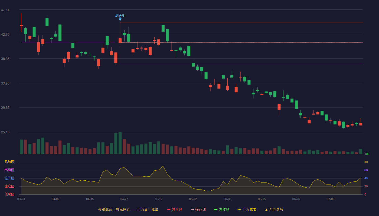Select the 拉升区 zone label
The height and width of the screenshot is (216, 379).
pyautogui.click(x=9, y=178)
